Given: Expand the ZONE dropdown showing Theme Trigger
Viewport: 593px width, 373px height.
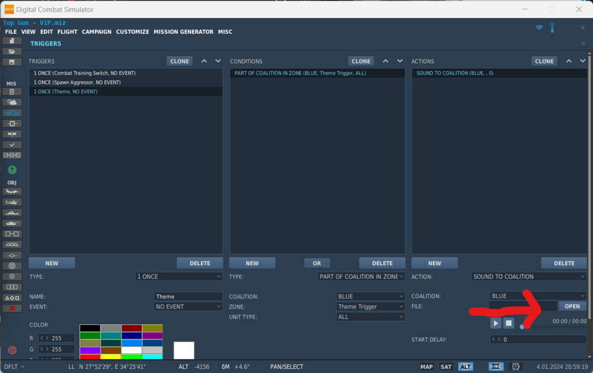Looking at the screenshot, I should coord(370,307).
